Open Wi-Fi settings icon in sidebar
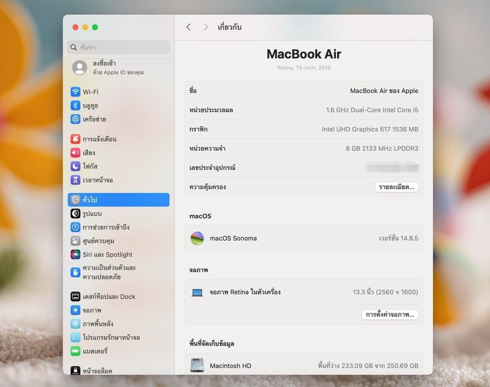Screen dimensions: 490x387 point(75,92)
